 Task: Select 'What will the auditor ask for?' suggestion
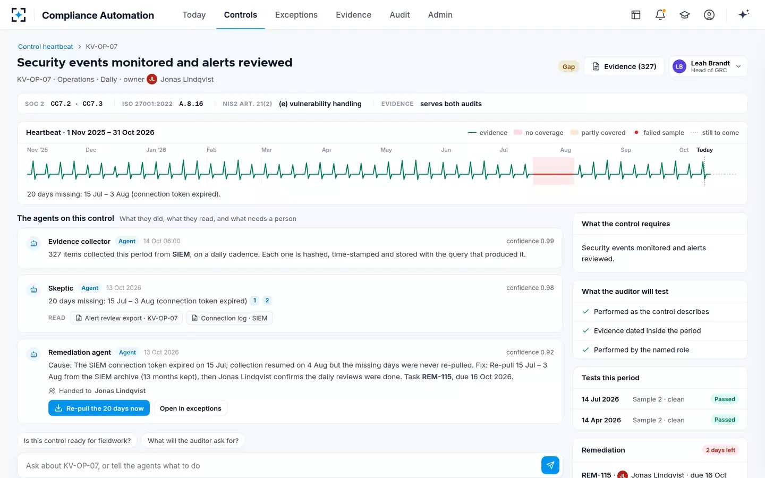193,440
